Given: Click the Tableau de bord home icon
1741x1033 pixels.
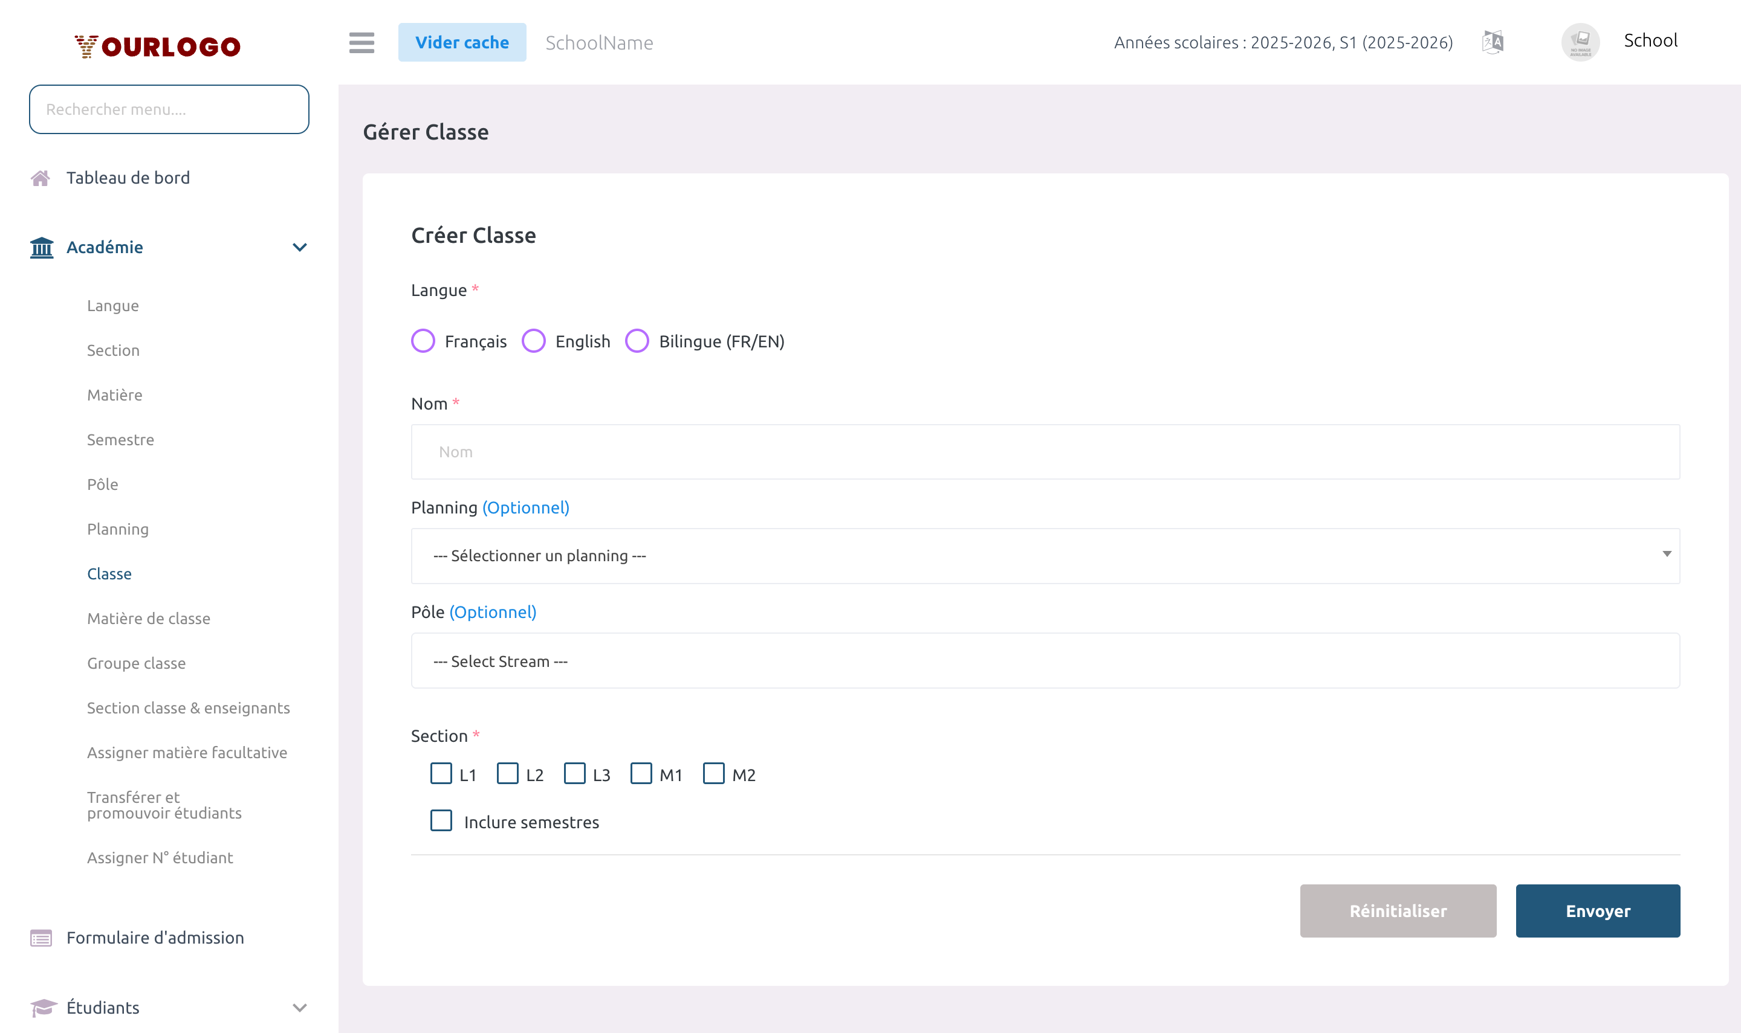Looking at the screenshot, I should pyautogui.click(x=41, y=178).
